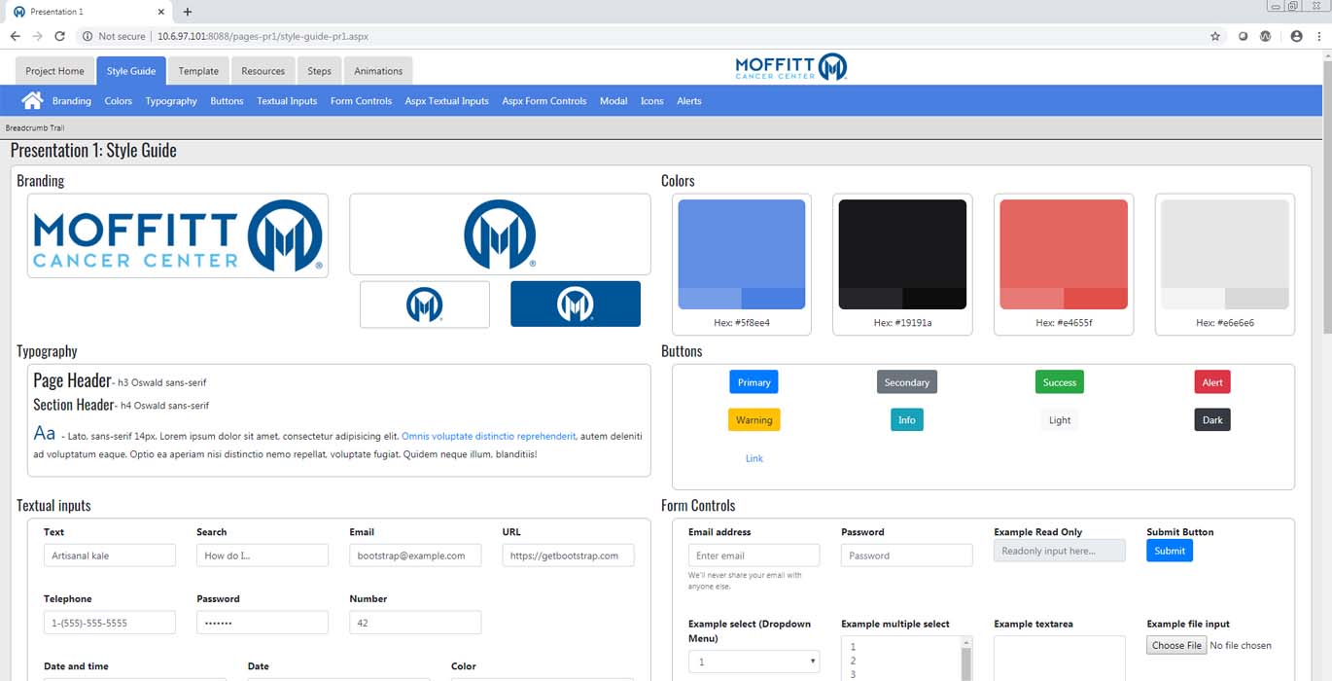Image resolution: width=1332 pixels, height=681 pixels.
Task: Click the Not secure site info icon
Action: [x=88, y=36]
